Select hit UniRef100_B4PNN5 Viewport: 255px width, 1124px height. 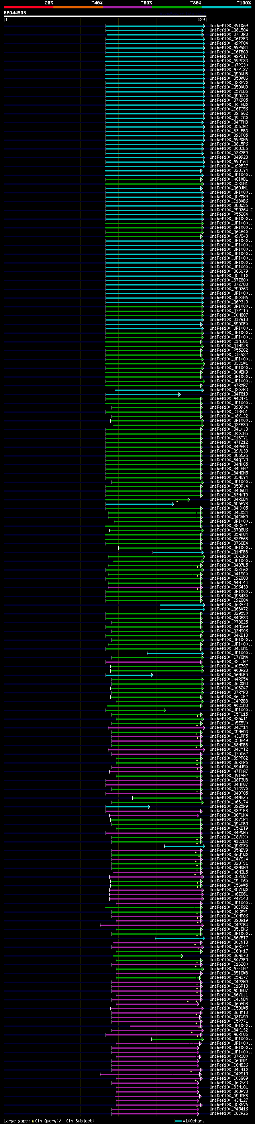229,833
